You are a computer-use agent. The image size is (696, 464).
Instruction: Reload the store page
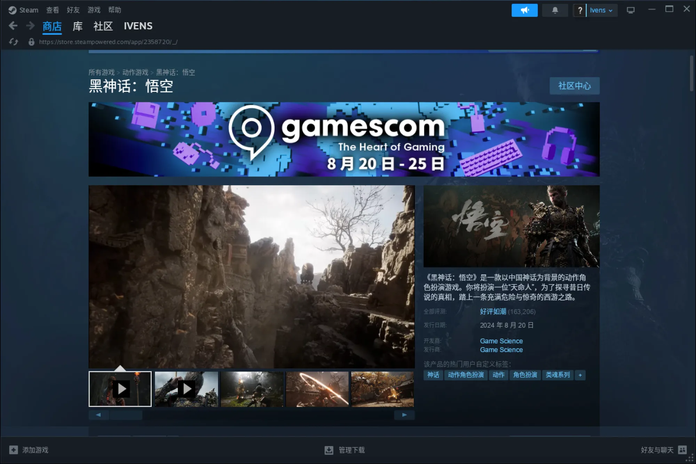(14, 42)
